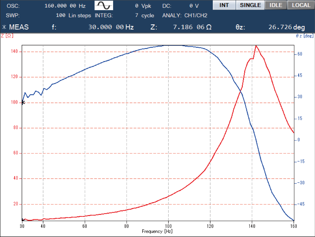Viewport: 315px width, 237px height.
Task: Open the ANALY CH1/CH2 selection
Action: click(195, 16)
